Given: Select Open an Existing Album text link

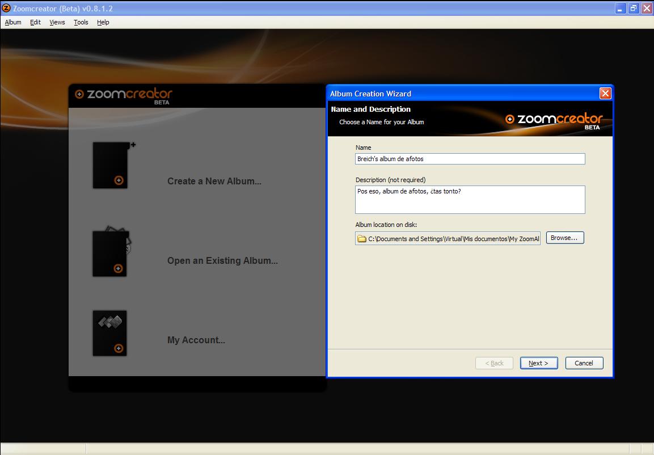Looking at the screenshot, I should (x=222, y=260).
